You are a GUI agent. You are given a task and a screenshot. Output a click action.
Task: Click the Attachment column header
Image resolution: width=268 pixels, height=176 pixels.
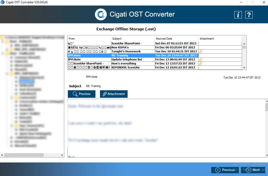[x=220, y=39]
